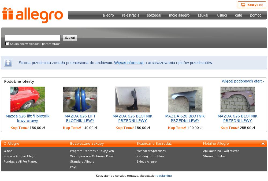Go to Katalog produktów link

point(150,156)
